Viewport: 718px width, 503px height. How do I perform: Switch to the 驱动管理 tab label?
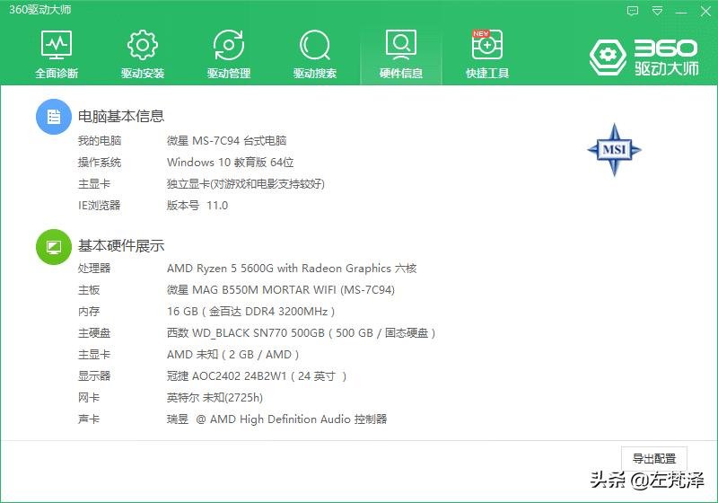point(229,74)
